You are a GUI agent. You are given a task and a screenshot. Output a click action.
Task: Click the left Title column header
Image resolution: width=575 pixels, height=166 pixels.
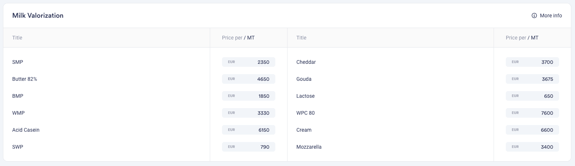[x=17, y=38]
